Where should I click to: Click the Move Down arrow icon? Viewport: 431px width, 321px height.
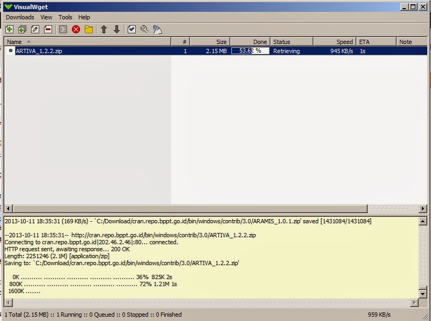[116, 30]
